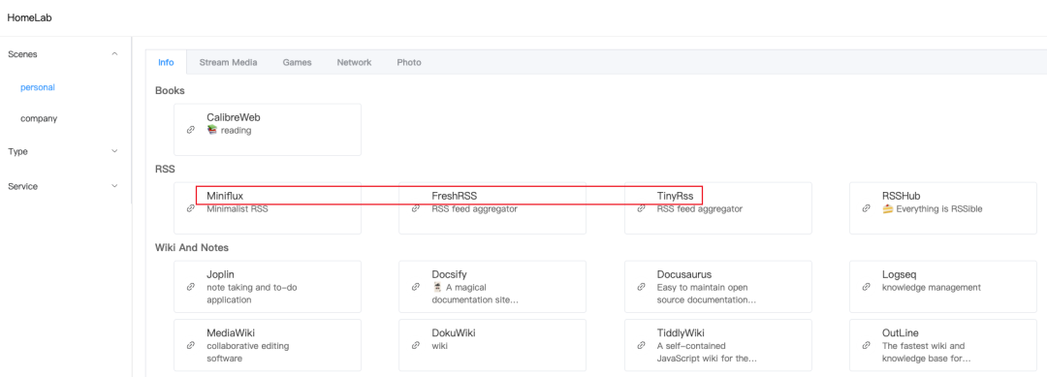Open the TinyRss title link
1047x377 pixels.
[x=675, y=196]
